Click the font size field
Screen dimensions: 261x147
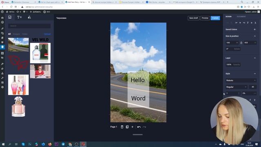pos(253,87)
